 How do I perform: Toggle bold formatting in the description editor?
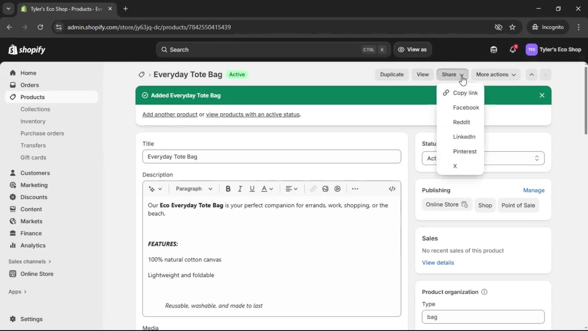pyautogui.click(x=228, y=189)
